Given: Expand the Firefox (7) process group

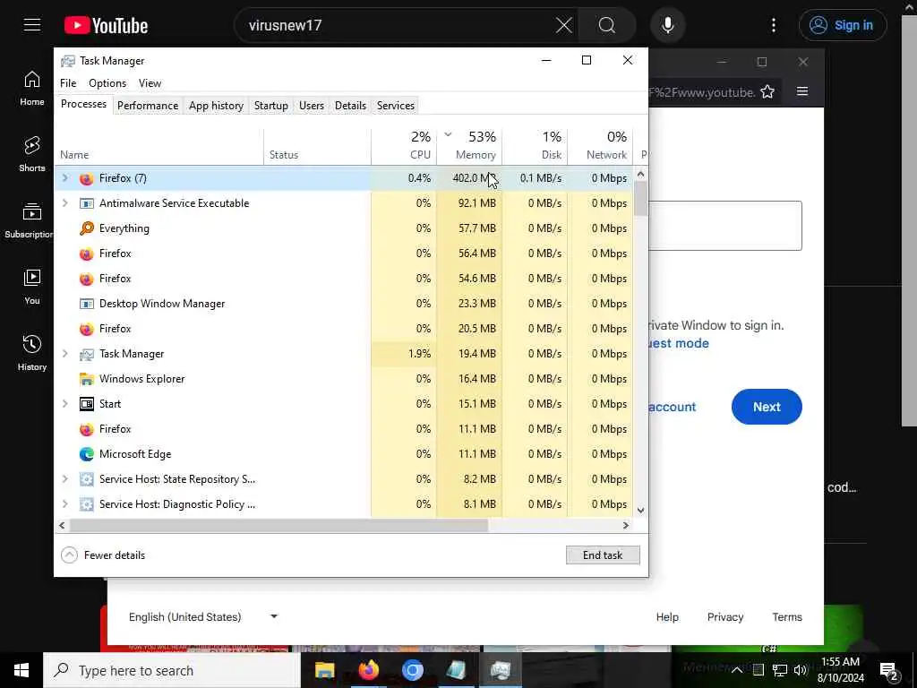Looking at the screenshot, I should pos(64,178).
